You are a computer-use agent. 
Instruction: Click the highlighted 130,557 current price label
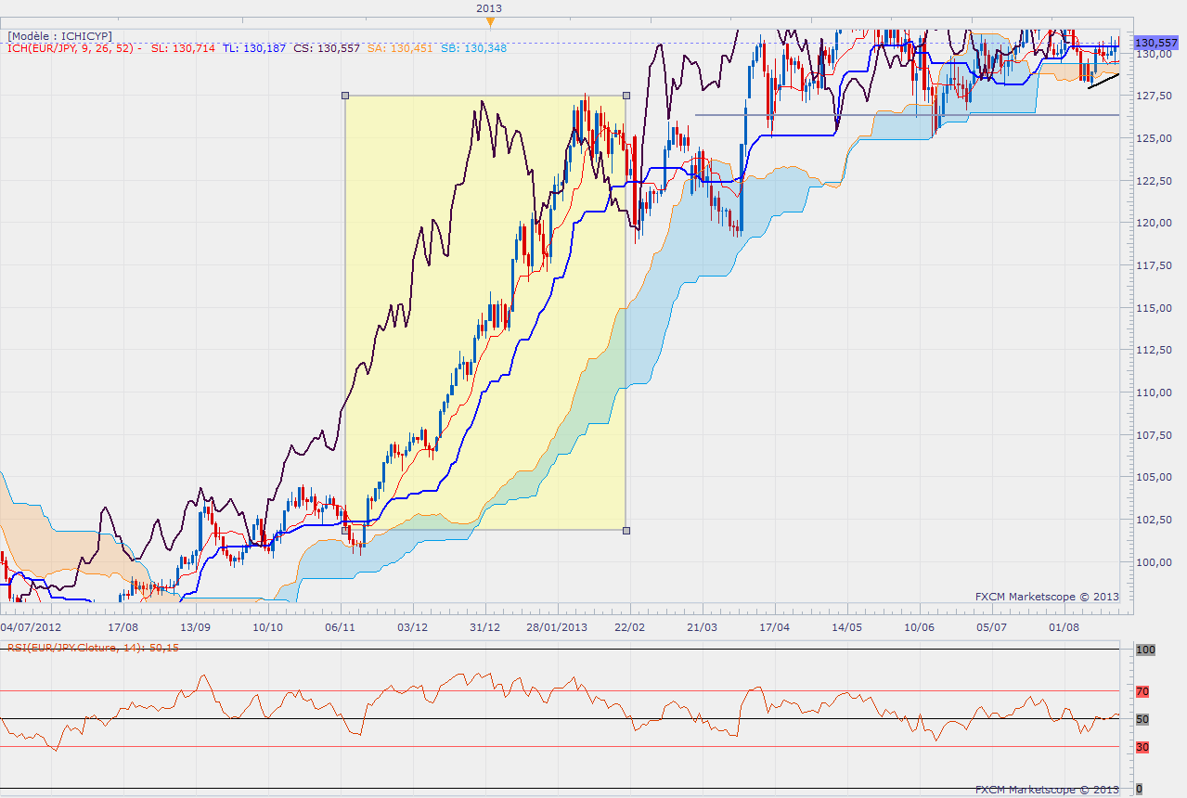click(1156, 43)
